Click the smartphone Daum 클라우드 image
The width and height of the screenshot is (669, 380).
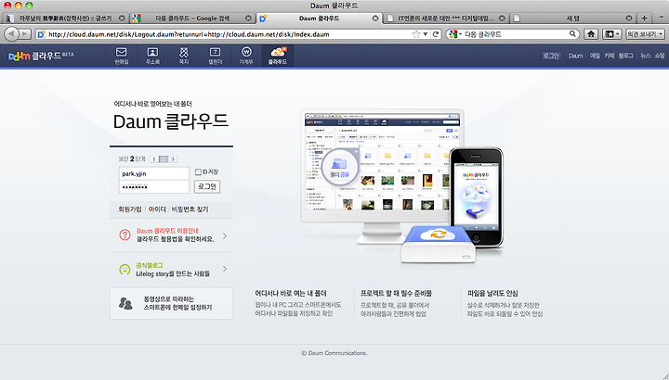tap(477, 197)
